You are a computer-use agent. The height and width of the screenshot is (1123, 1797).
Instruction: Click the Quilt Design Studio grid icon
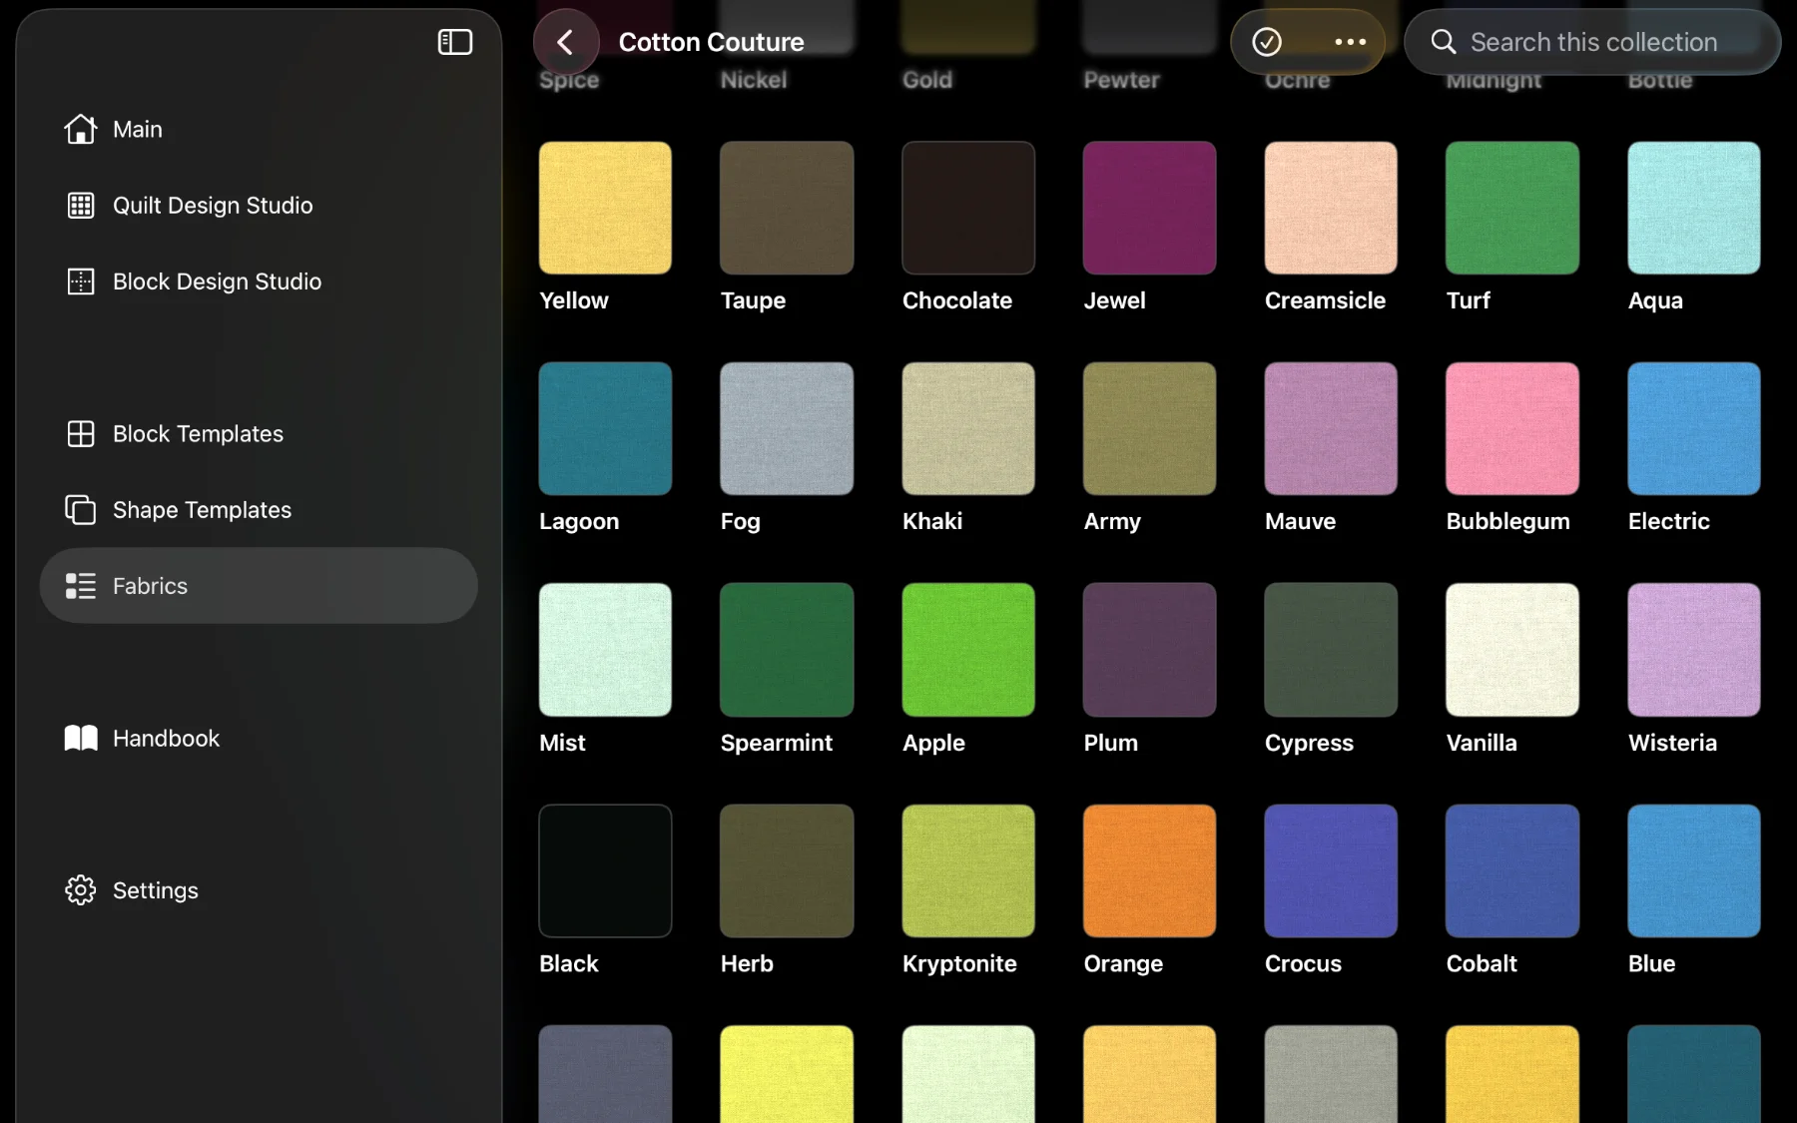[81, 206]
